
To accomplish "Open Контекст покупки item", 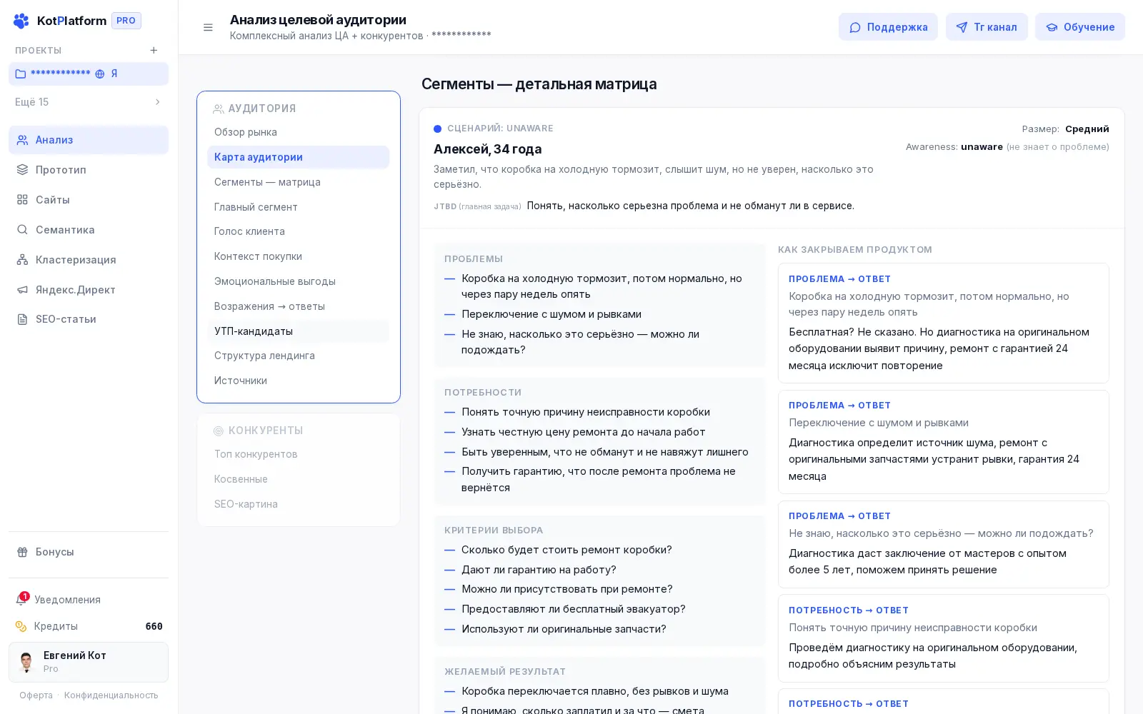I will tap(298, 256).
